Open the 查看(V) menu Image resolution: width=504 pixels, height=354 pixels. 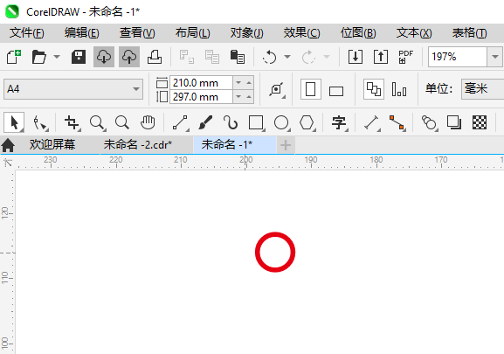pos(137,33)
